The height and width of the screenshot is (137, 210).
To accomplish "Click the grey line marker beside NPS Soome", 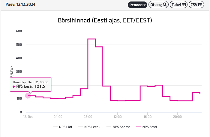I will (x=109, y=127).
